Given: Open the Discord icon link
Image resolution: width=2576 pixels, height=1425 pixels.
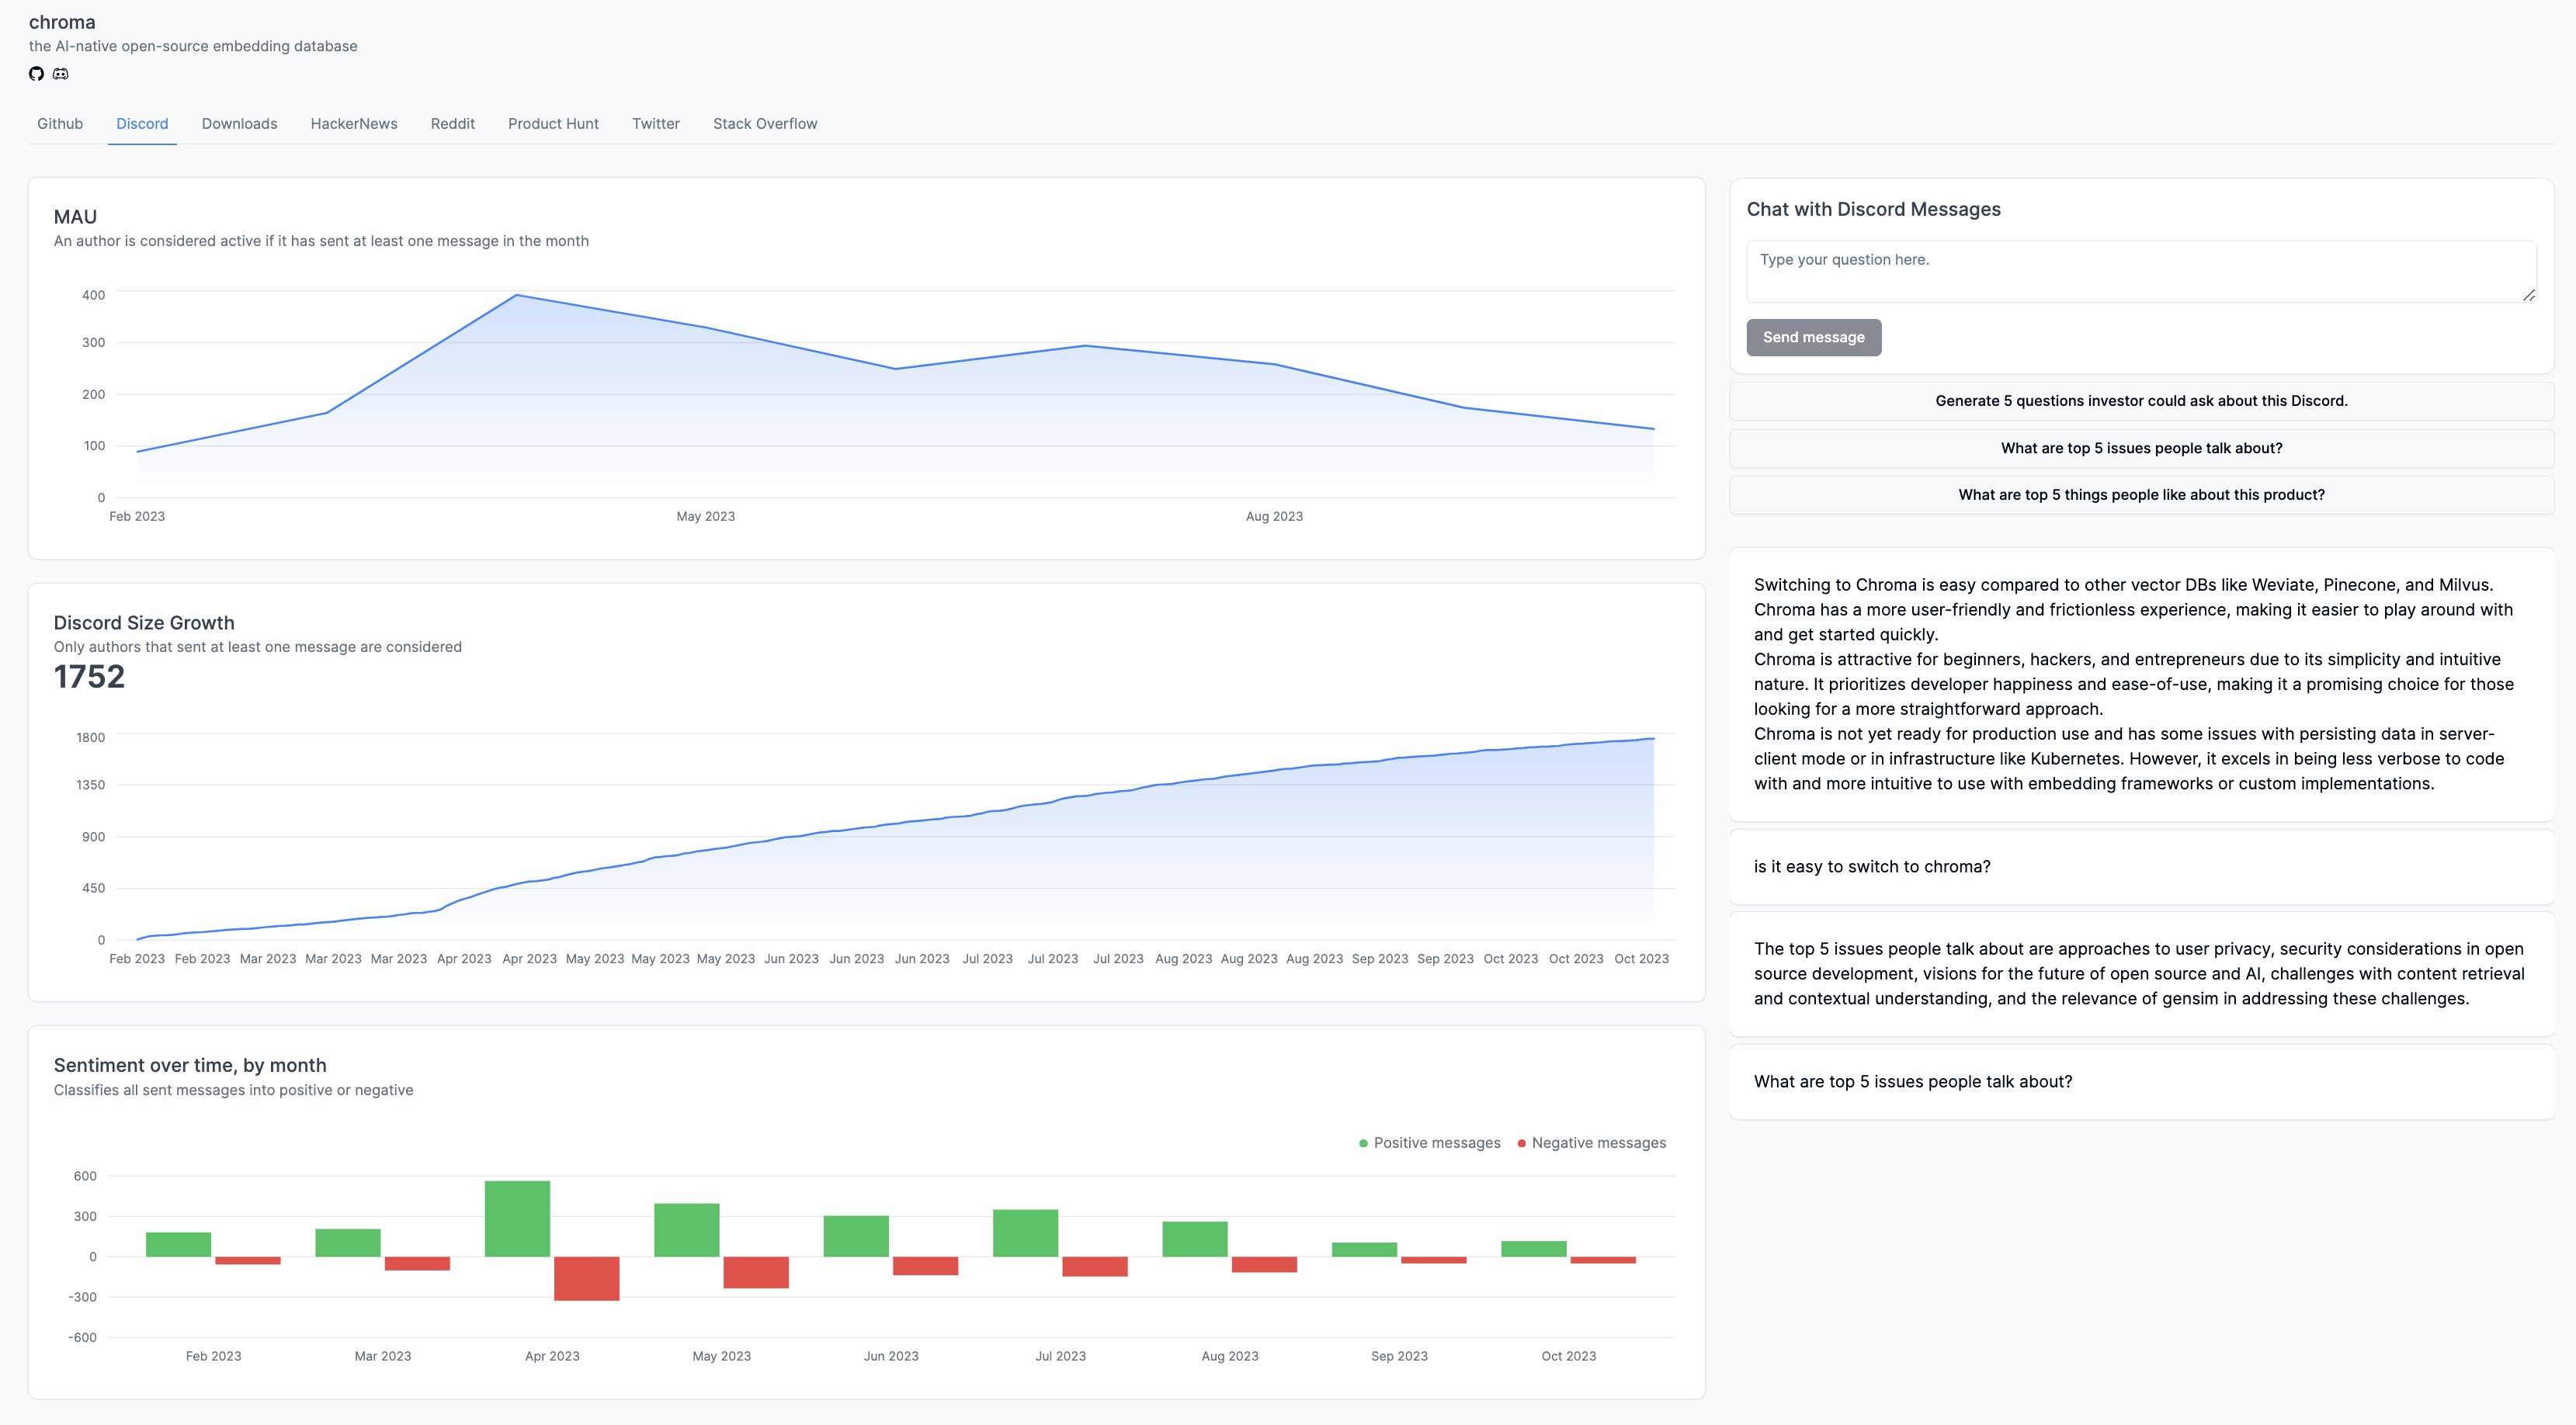Looking at the screenshot, I should 61,73.
